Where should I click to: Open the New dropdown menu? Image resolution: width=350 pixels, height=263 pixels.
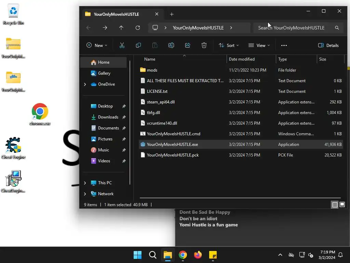click(x=97, y=46)
